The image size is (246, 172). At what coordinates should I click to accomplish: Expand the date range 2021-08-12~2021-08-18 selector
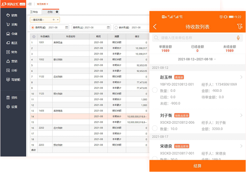click(x=197, y=59)
